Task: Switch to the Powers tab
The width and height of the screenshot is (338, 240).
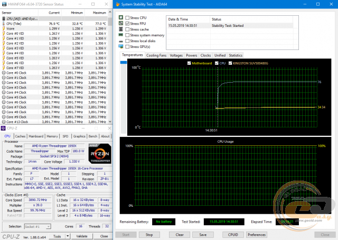Action: (x=191, y=55)
